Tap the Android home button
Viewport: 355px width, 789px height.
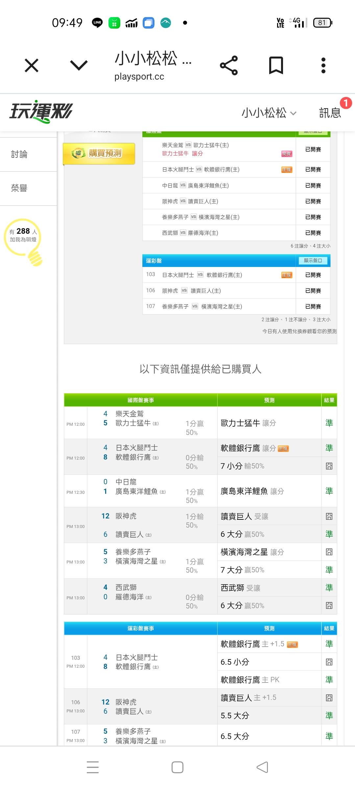point(177,767)
